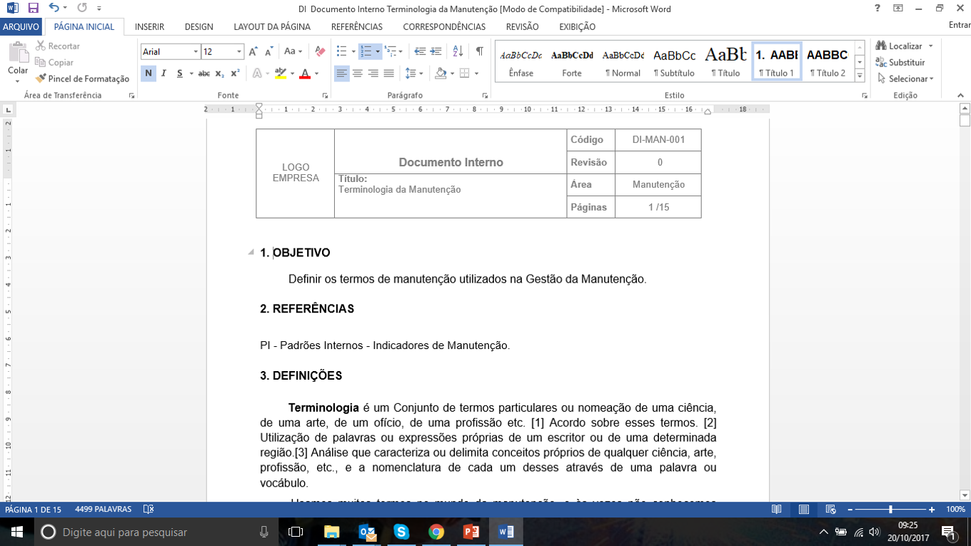Switch to read mode view icon

pos(777,510)
